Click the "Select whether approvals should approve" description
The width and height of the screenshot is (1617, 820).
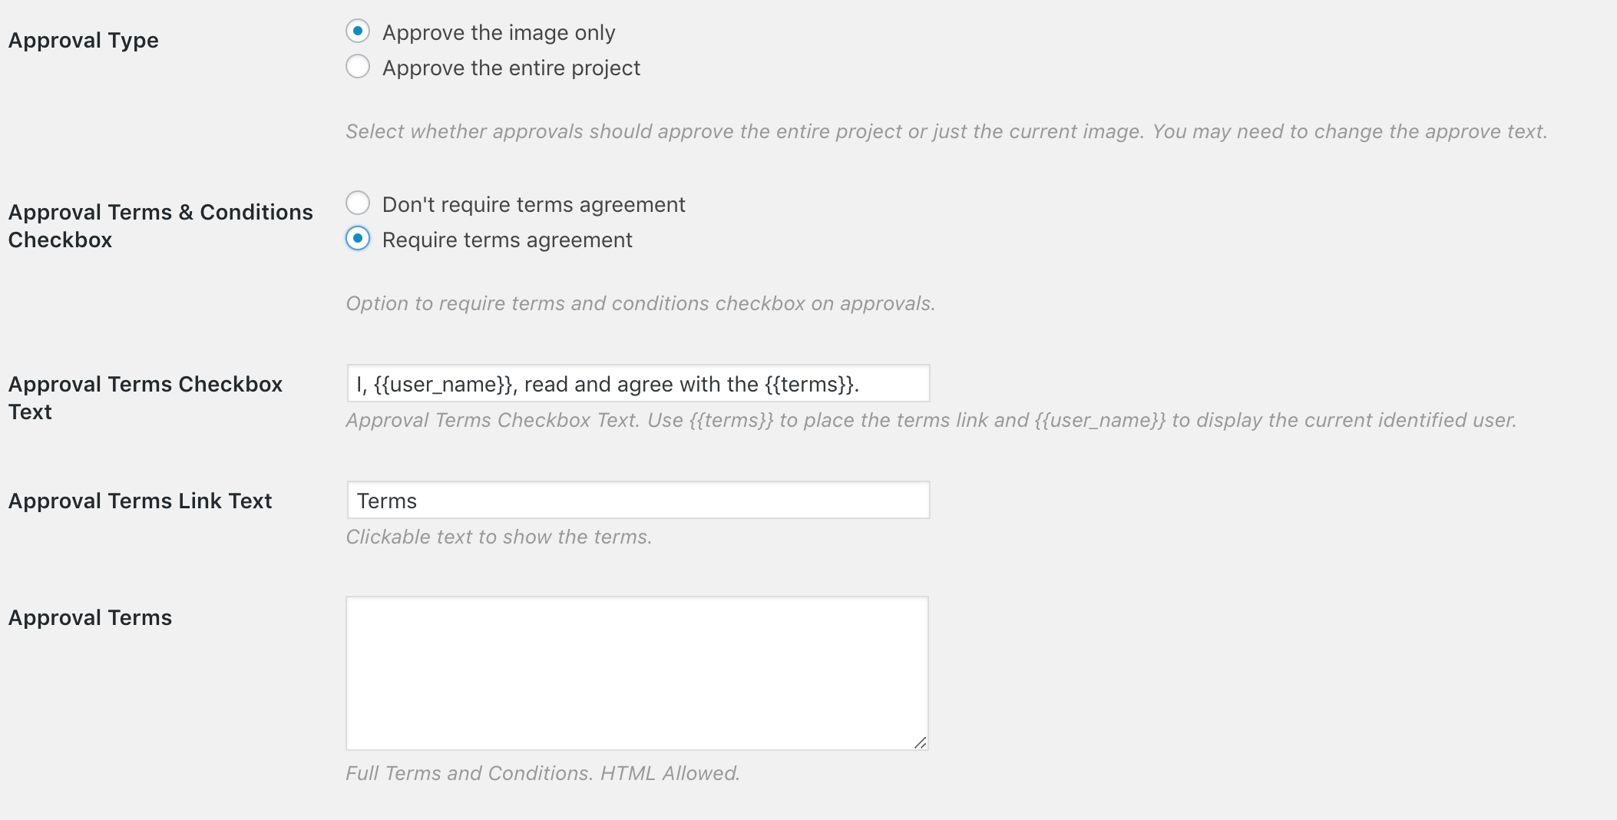946,132
